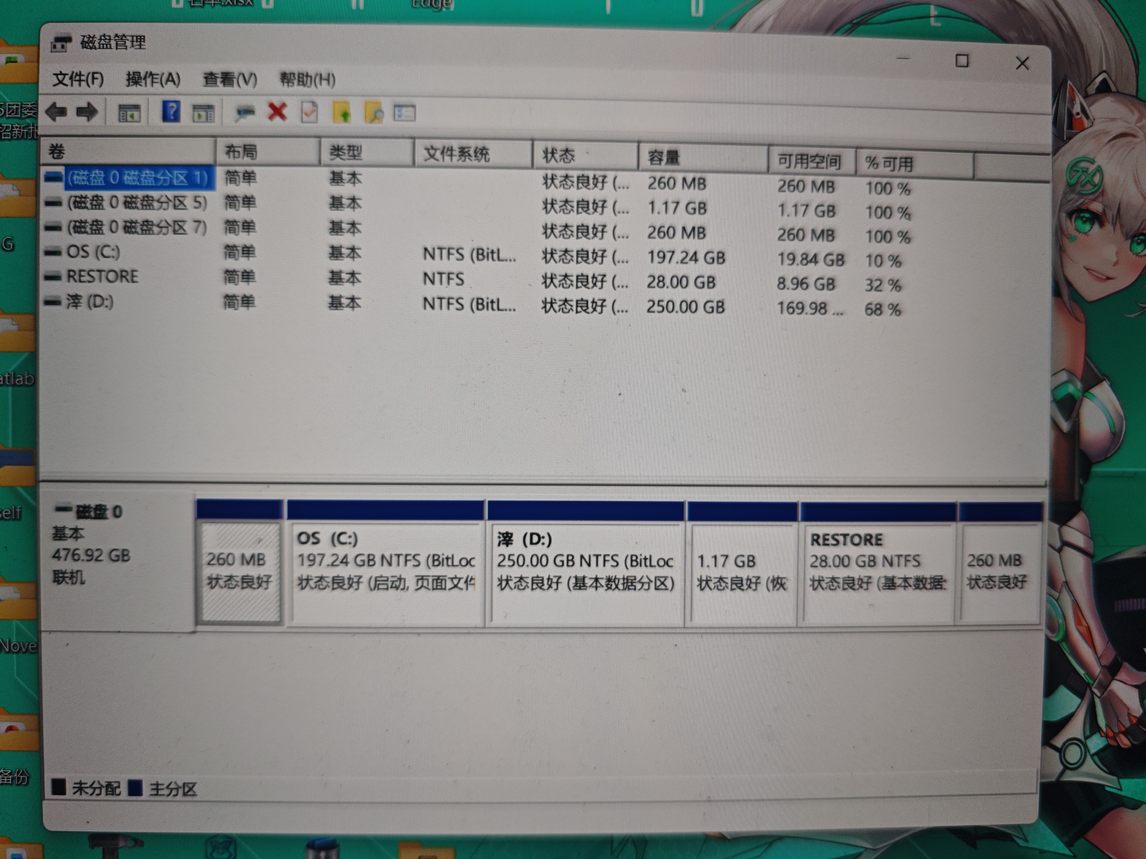Viewport: 1146px width, 859px height.
Task: Click the rightmost view settings toolbar icon
Action: click(x=405, y=113)
